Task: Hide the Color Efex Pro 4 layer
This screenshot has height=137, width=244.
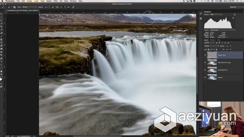Action: click(205, 70)
